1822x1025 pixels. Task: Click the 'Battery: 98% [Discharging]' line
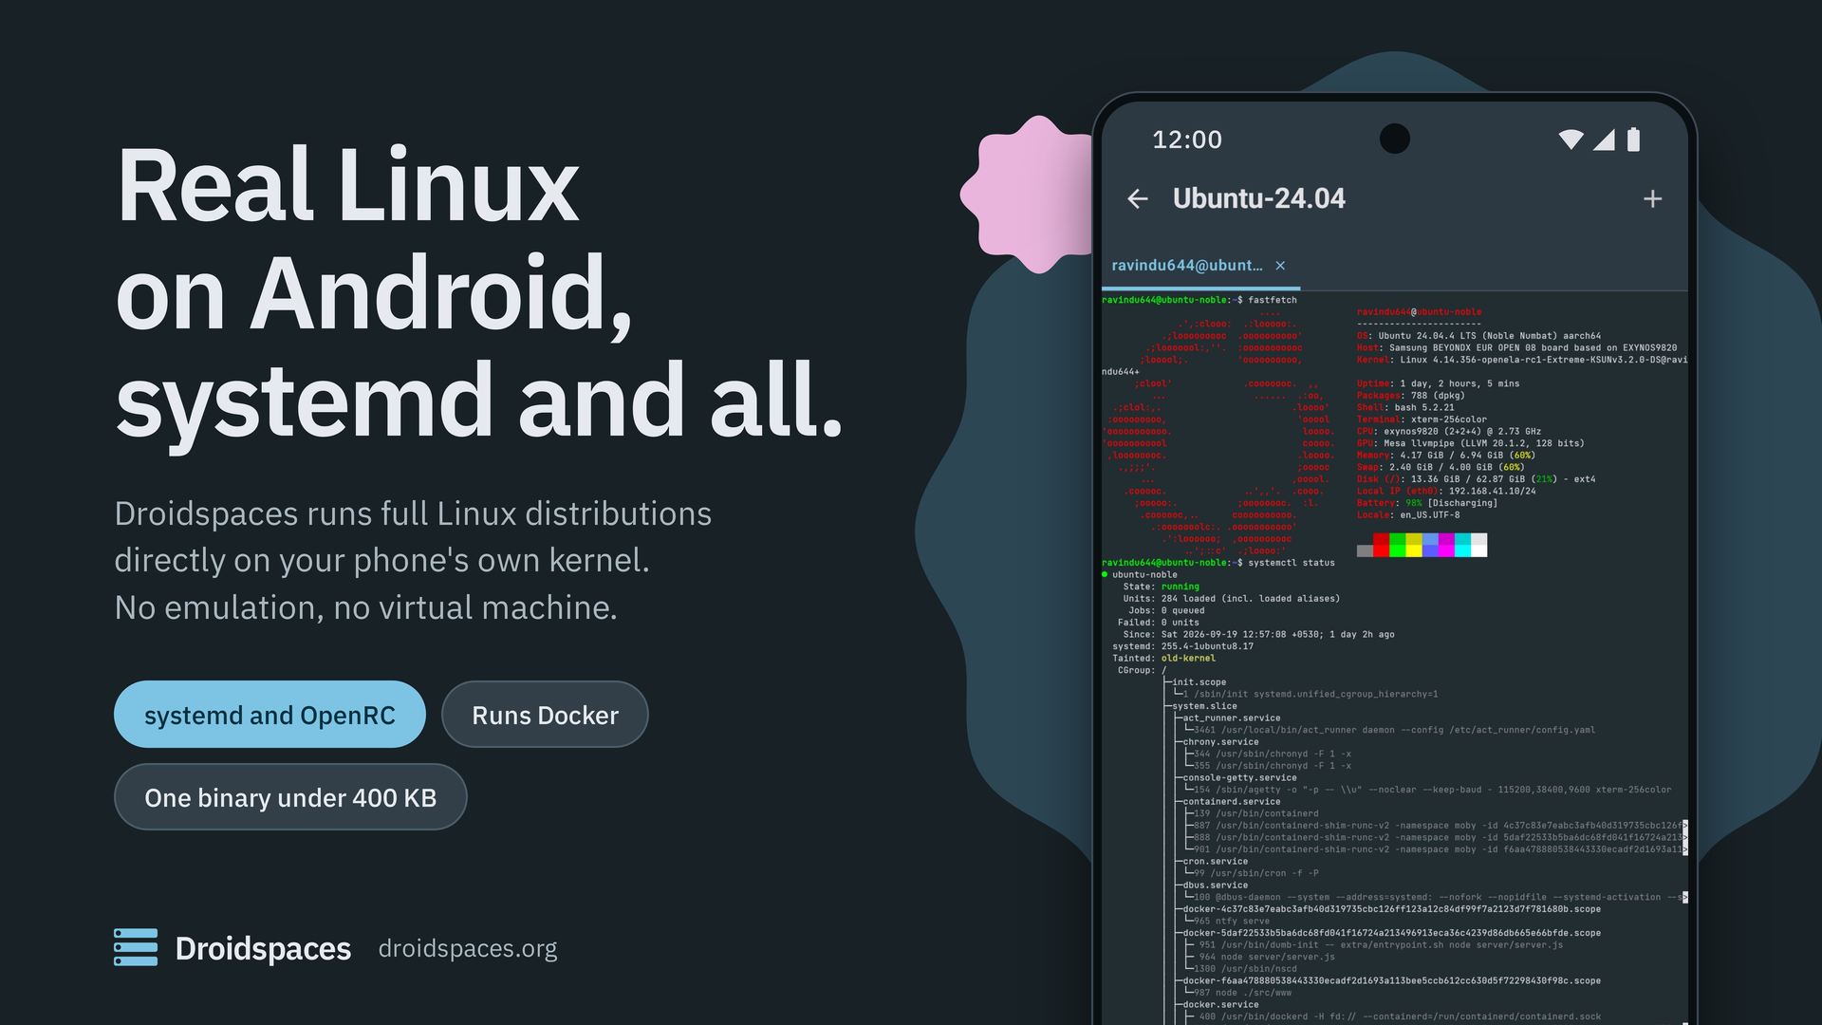tap(1427, 503)
